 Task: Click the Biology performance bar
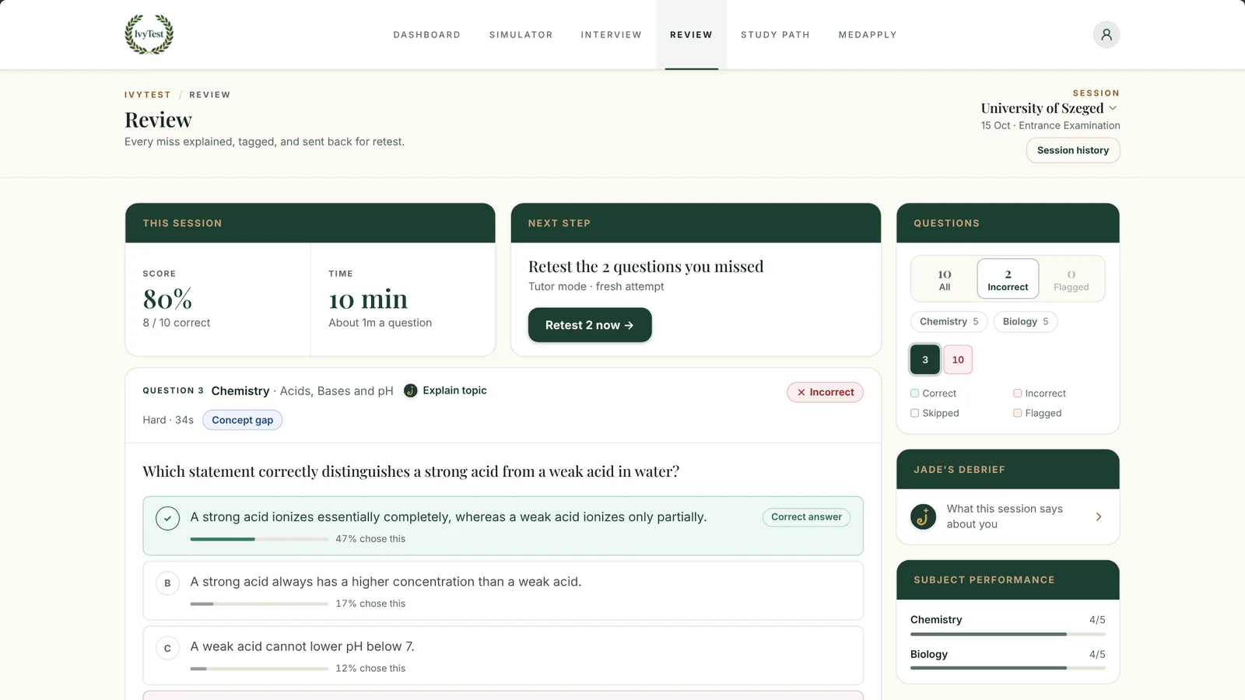pos(1008,668)
